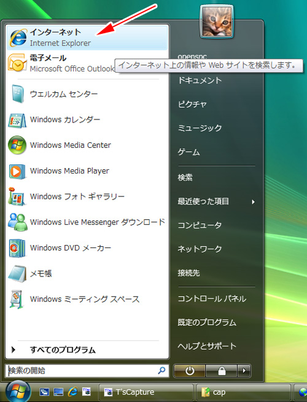Screen dimensions: 307x402
Task: Expand the shutdown options arrow
Action: coord(244,371)
